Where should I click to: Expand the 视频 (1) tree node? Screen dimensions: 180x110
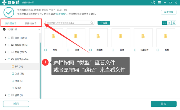point(5,95)
